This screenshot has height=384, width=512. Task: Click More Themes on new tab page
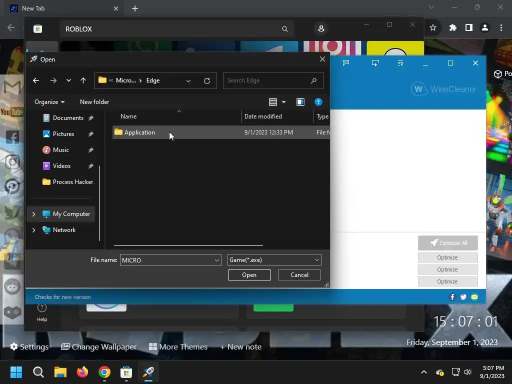point(178,347)
